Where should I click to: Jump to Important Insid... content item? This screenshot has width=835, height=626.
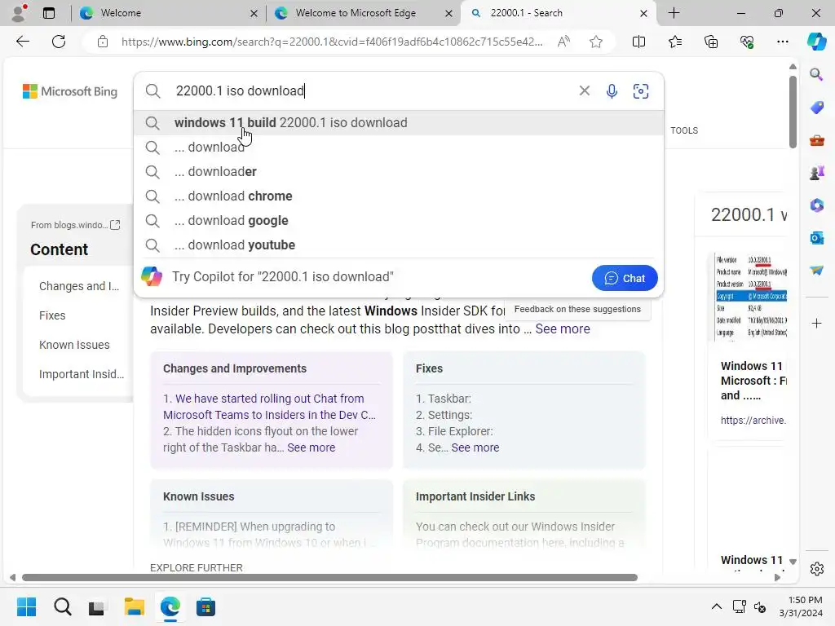pyautogui.click(x=81, y=374)
